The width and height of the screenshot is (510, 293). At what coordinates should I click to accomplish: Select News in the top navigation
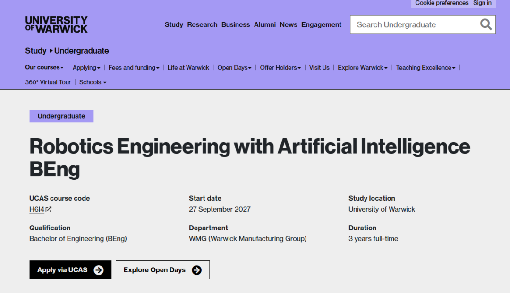pyautogui.click(x=289, y=24)
